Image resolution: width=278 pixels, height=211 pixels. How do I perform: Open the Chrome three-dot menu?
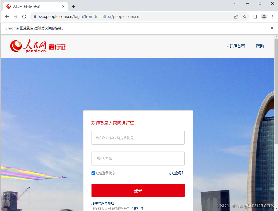[x=273, y=17]
